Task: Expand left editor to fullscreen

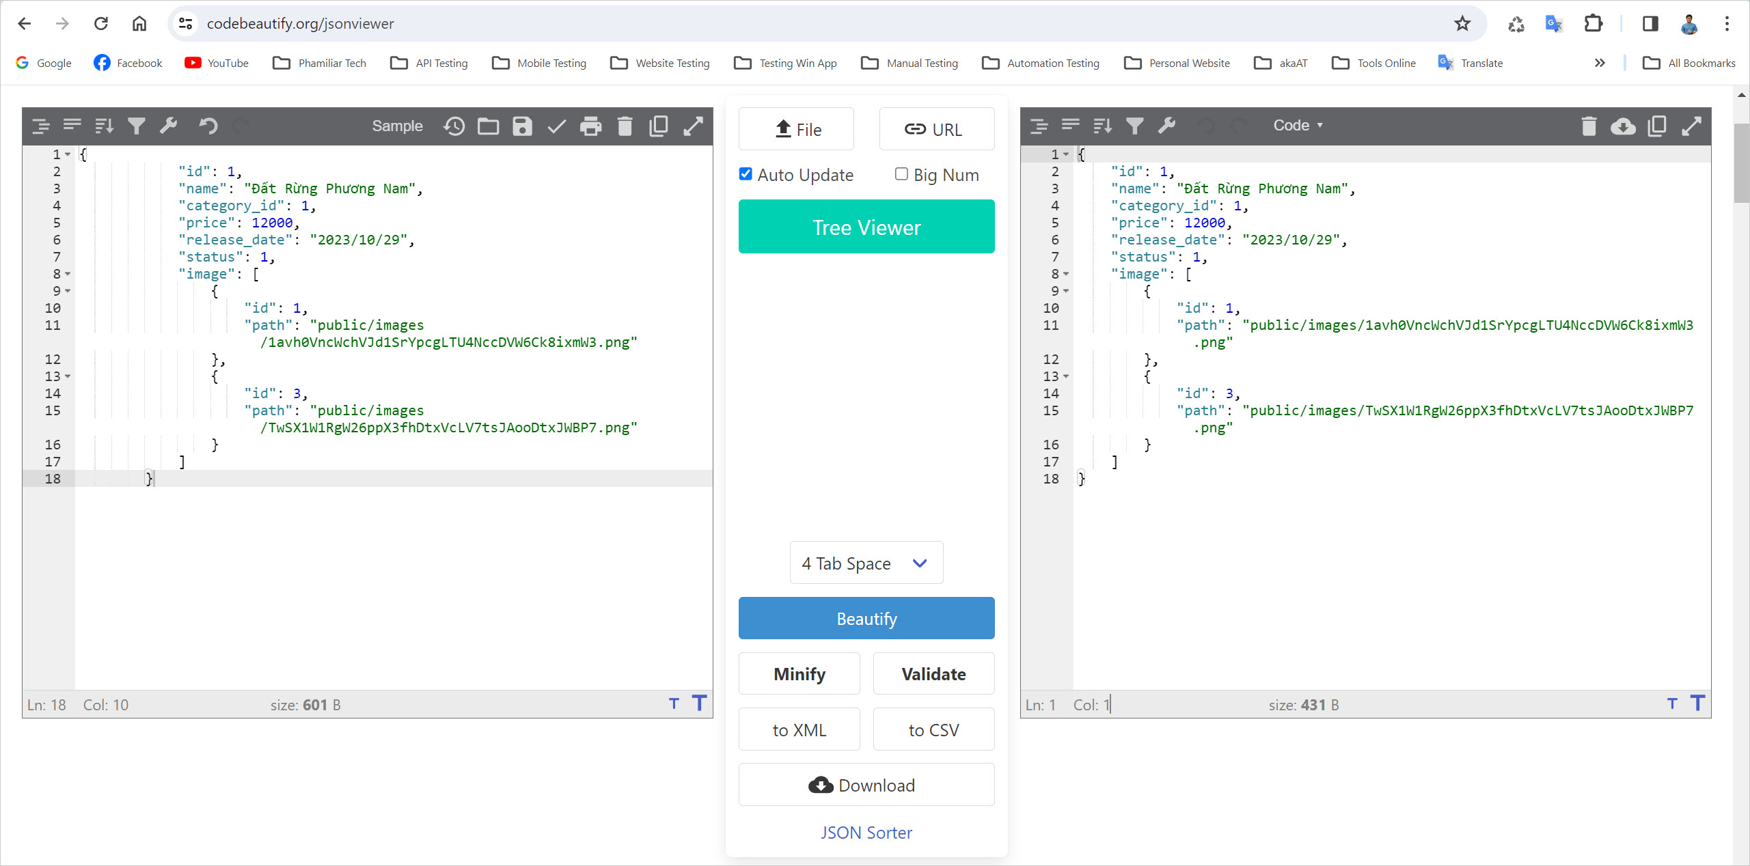Action: (694, 126)
